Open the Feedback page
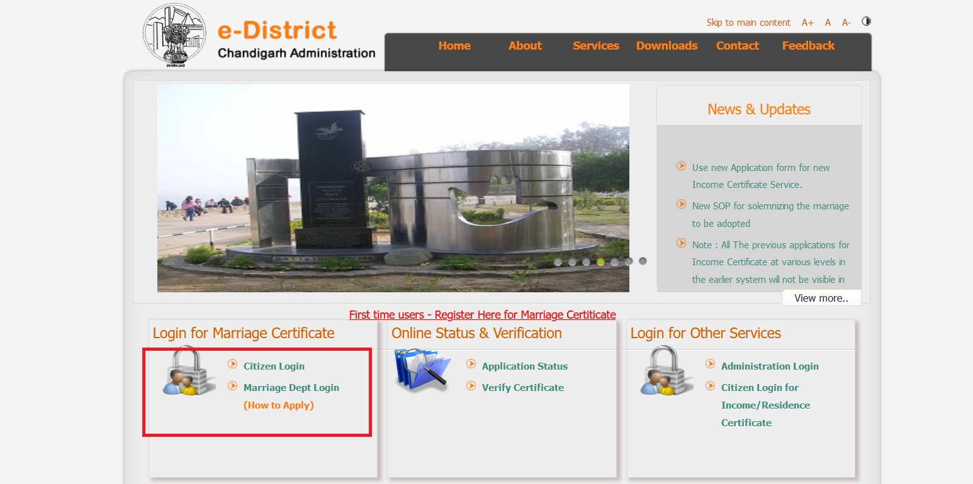 808,46
